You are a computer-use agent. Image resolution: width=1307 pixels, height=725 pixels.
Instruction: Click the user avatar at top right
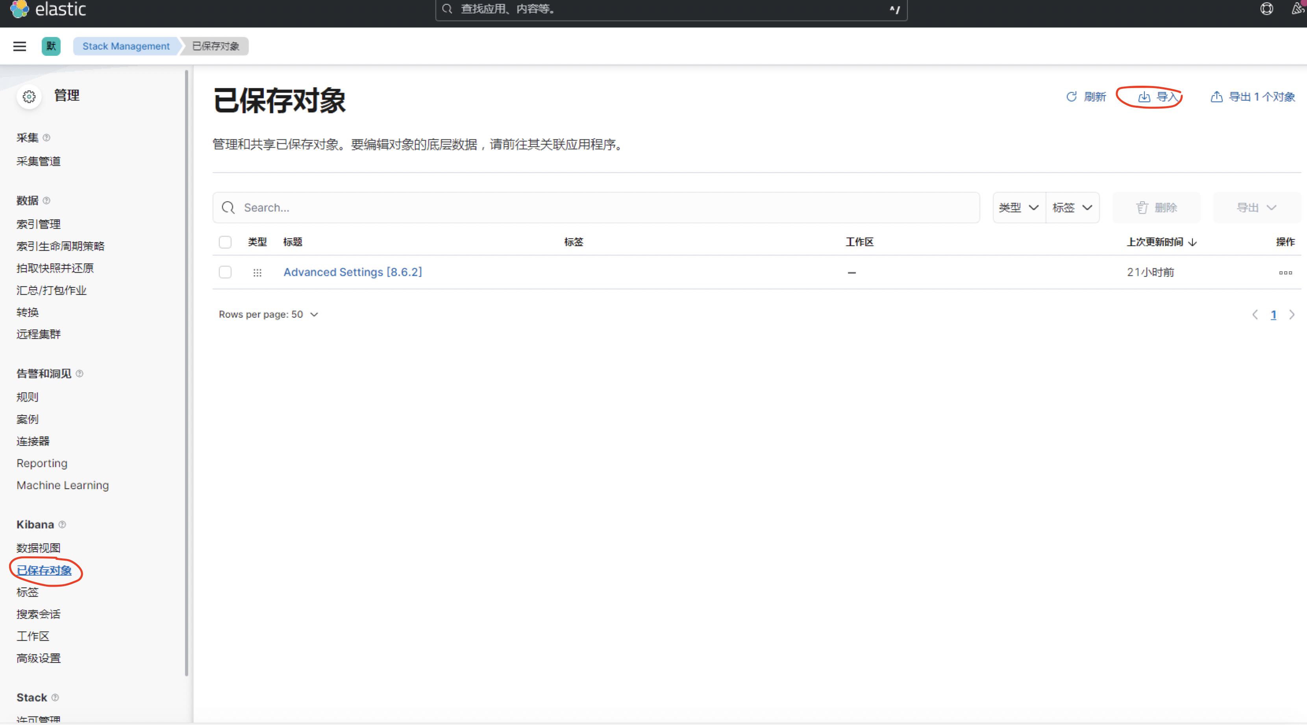(x=1298, y=9)
